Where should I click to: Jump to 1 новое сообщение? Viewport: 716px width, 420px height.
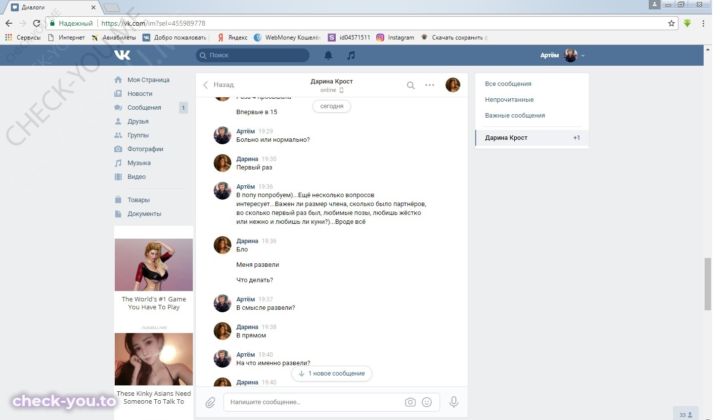tap(332, 374)
